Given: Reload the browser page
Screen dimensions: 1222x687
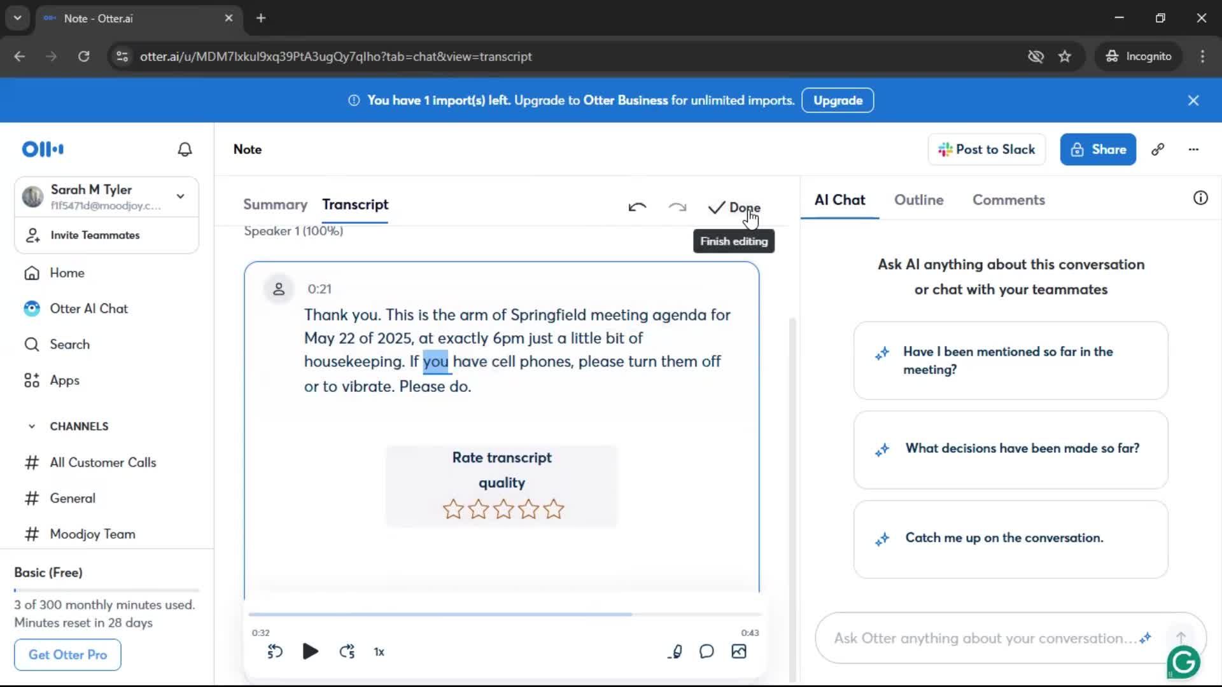Looking at the screenshot, I should [83, 57].
